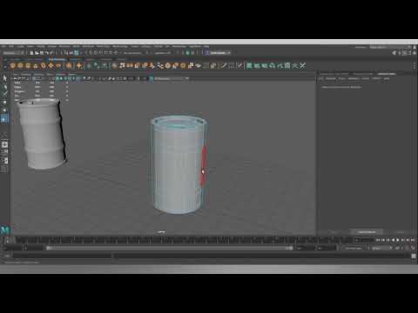The height and width of the screenshot is (313, 418).
Task: Create a polygon cone from the shelf
Action: [x=36, y=66]
